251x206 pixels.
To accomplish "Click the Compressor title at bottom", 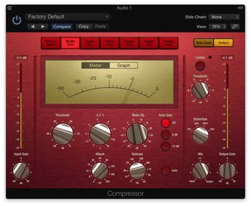I will click(125, 194).
